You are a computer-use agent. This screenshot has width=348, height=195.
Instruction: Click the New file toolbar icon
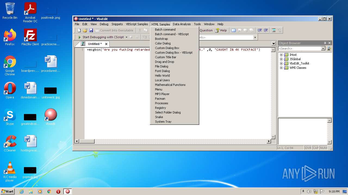pos(79,30)
